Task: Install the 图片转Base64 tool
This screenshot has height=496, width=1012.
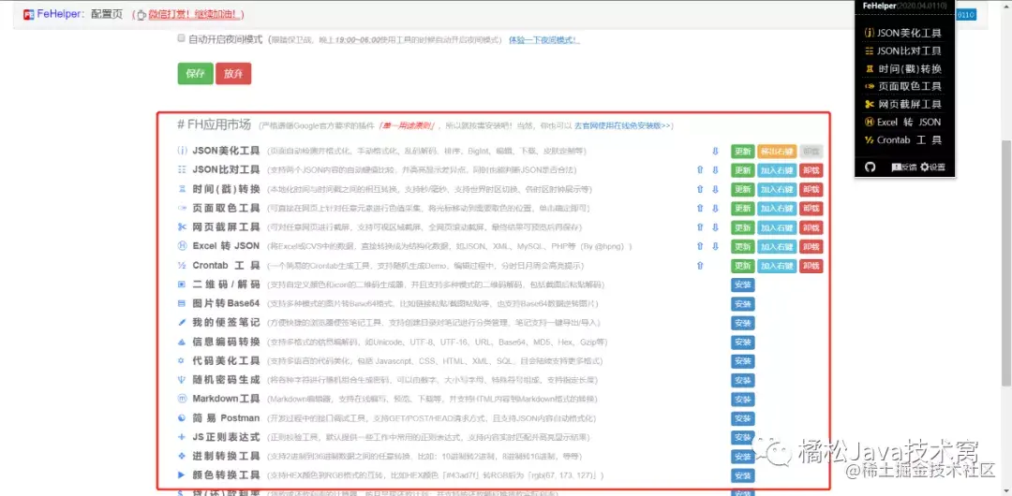Action: [742, 304]
